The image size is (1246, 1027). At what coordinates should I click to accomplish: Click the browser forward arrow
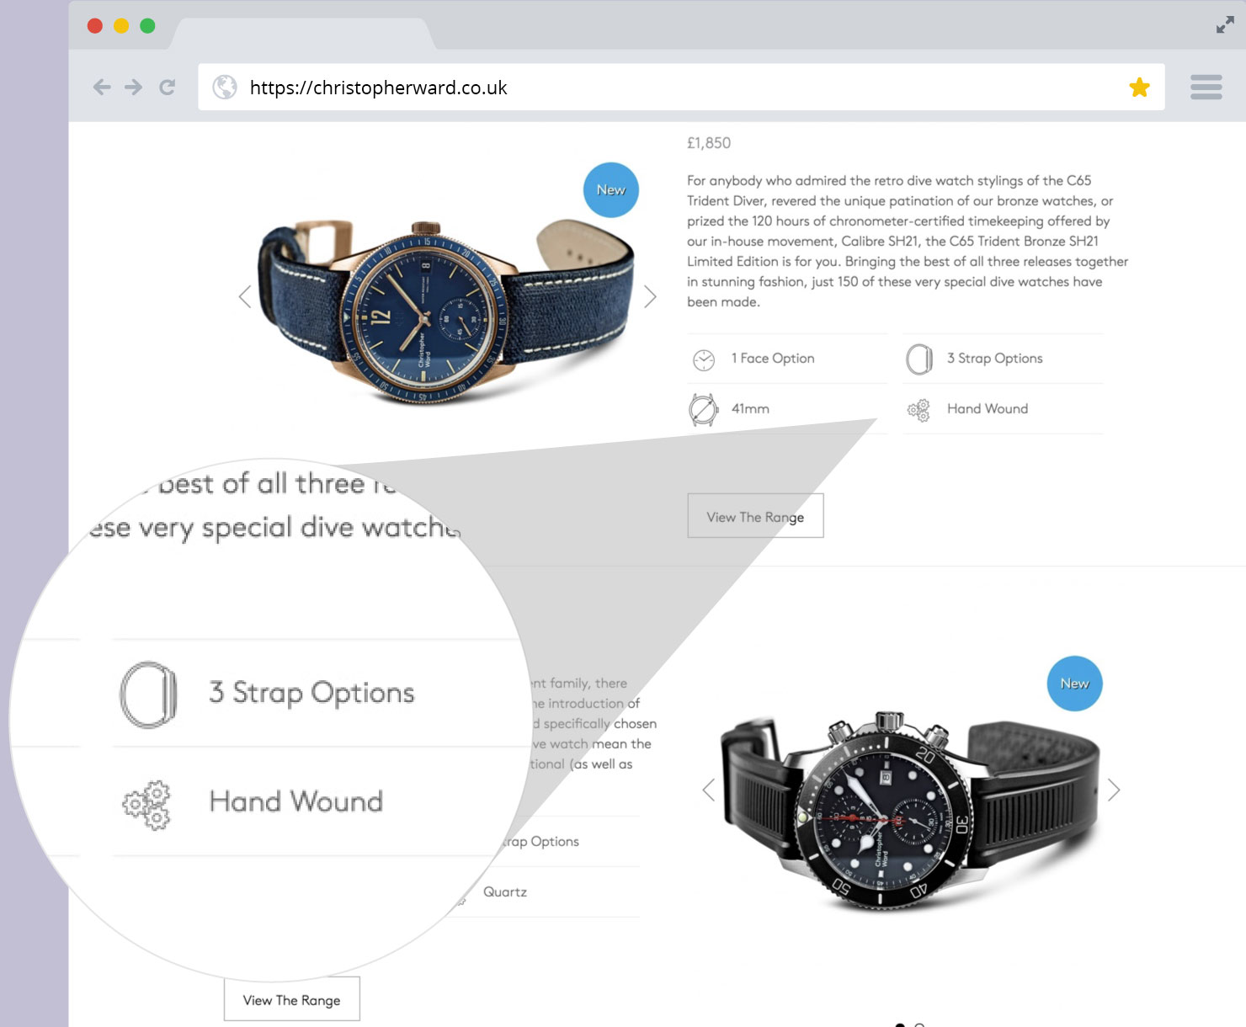(x=134, y=88)
